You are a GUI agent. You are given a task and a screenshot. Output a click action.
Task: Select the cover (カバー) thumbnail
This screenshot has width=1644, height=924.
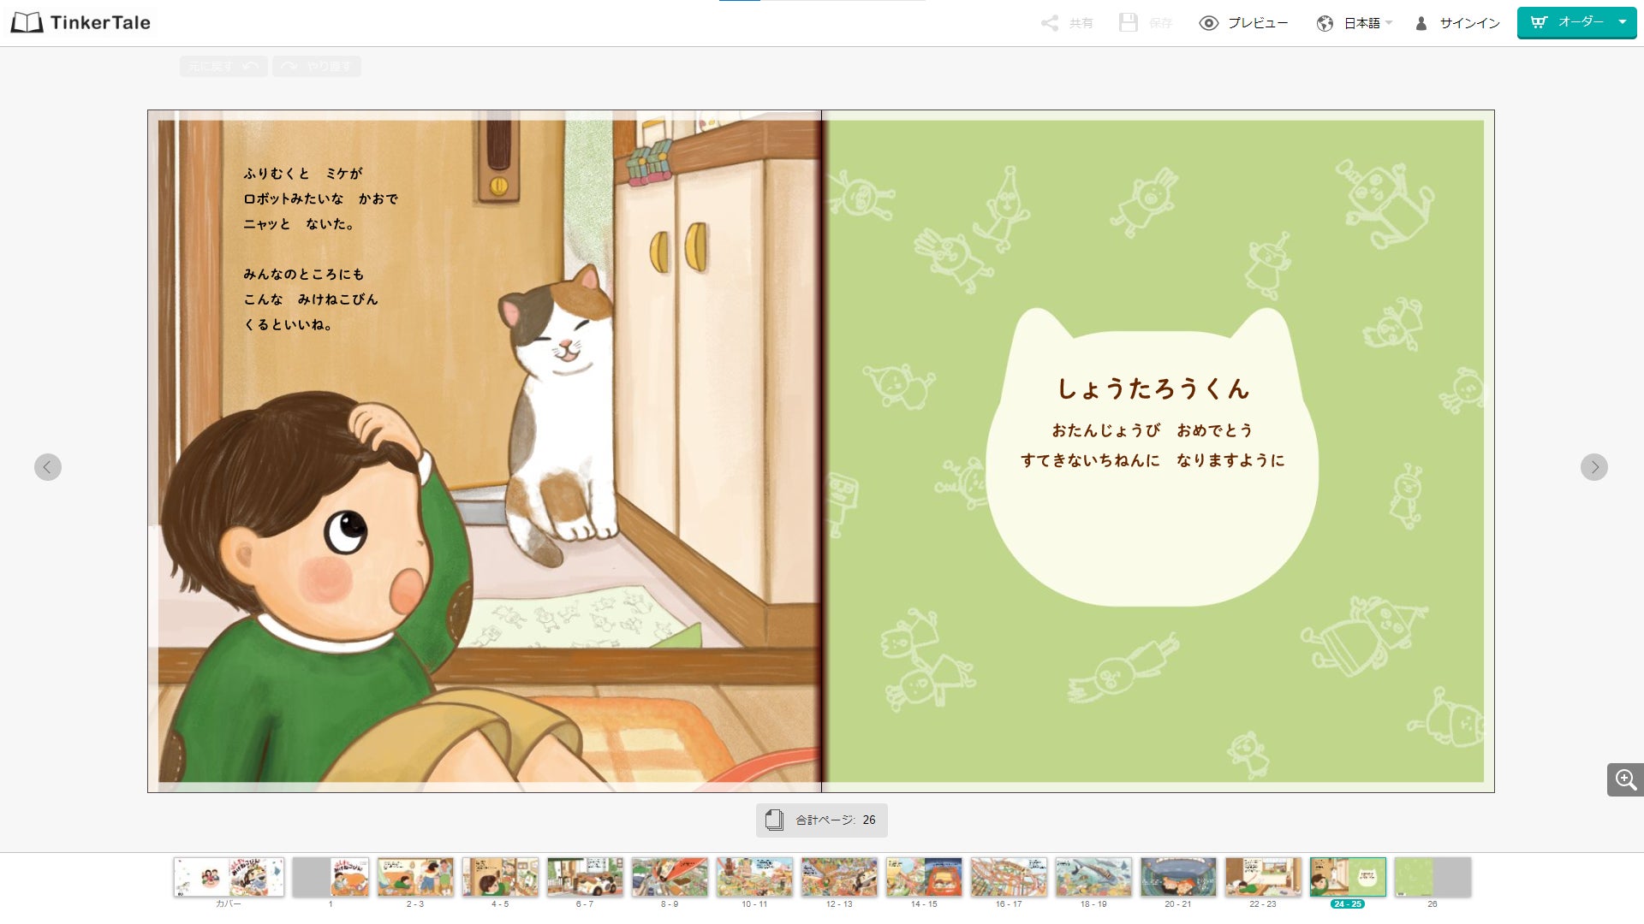coord(229,877)
